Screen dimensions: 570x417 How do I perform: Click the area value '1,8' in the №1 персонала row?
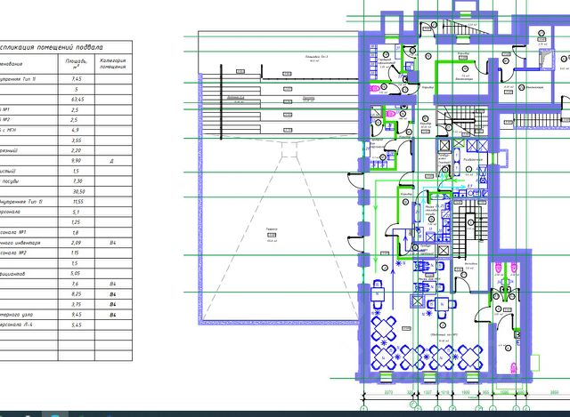click(75, 233)
